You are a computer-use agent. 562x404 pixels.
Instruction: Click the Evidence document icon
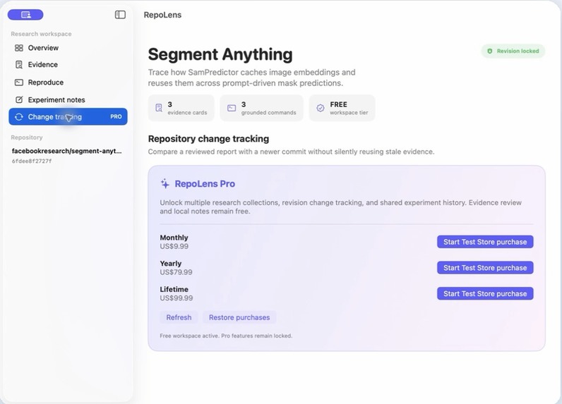tap(19, 65)
